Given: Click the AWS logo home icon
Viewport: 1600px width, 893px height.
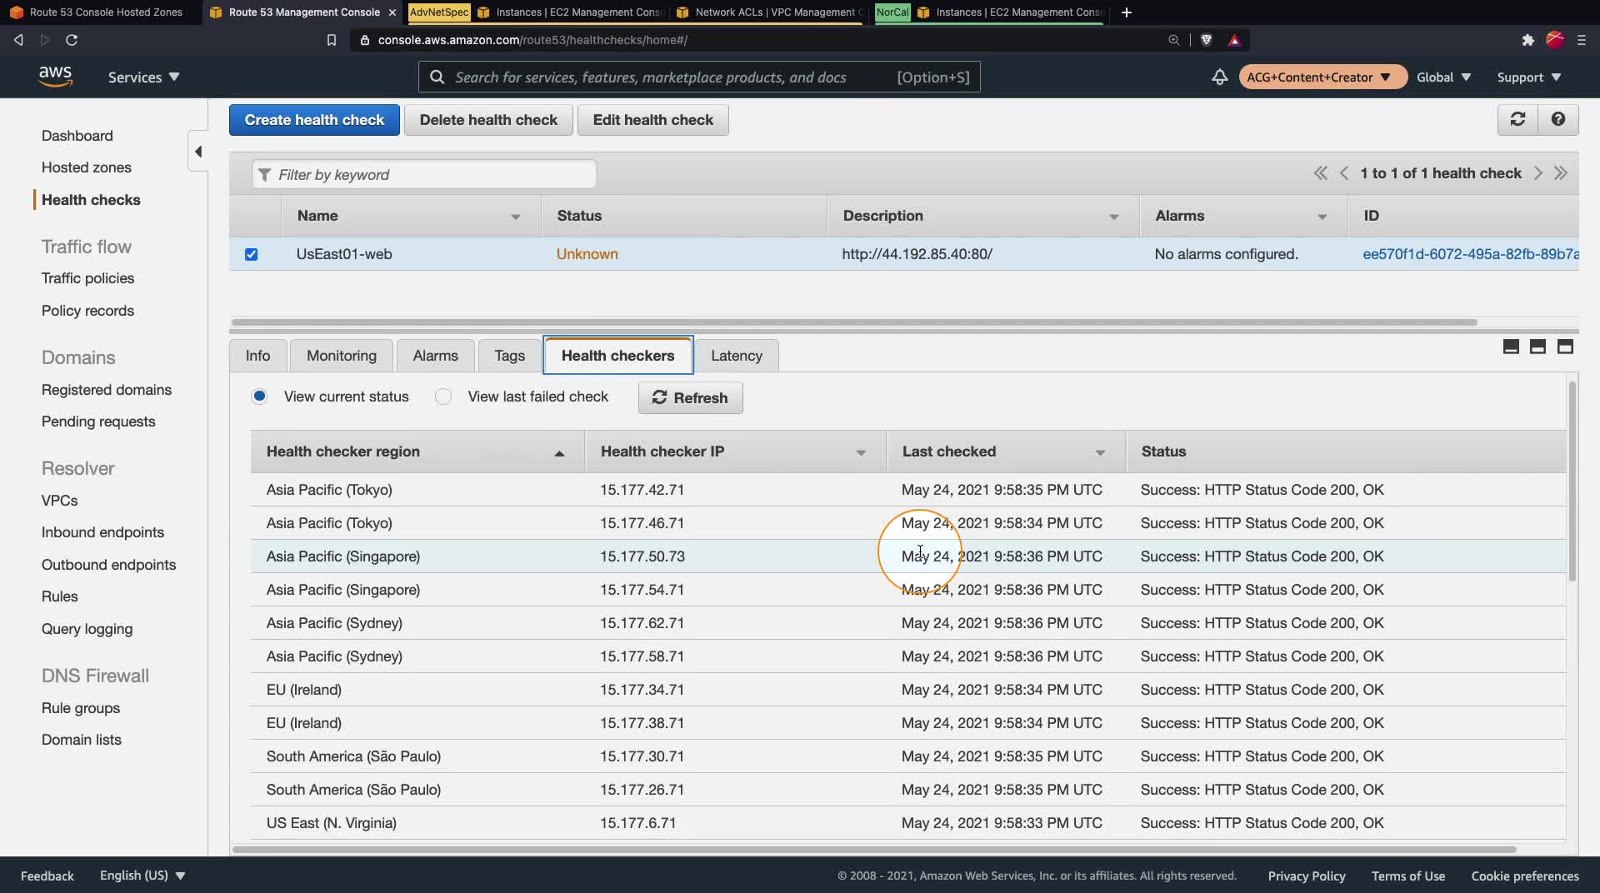Looking at the screenshot, I should (55, 77).
